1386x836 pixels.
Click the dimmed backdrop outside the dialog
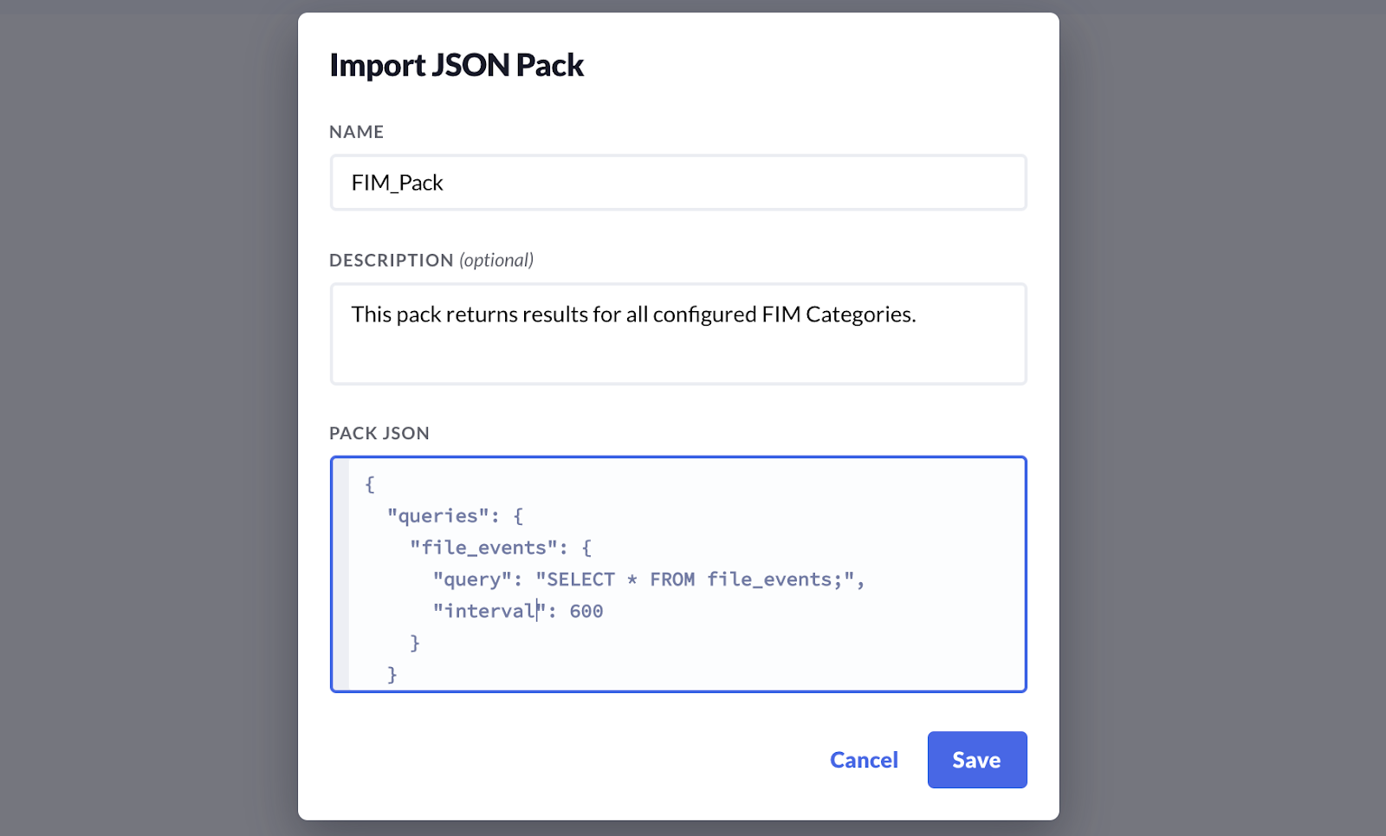click(147, 416)
